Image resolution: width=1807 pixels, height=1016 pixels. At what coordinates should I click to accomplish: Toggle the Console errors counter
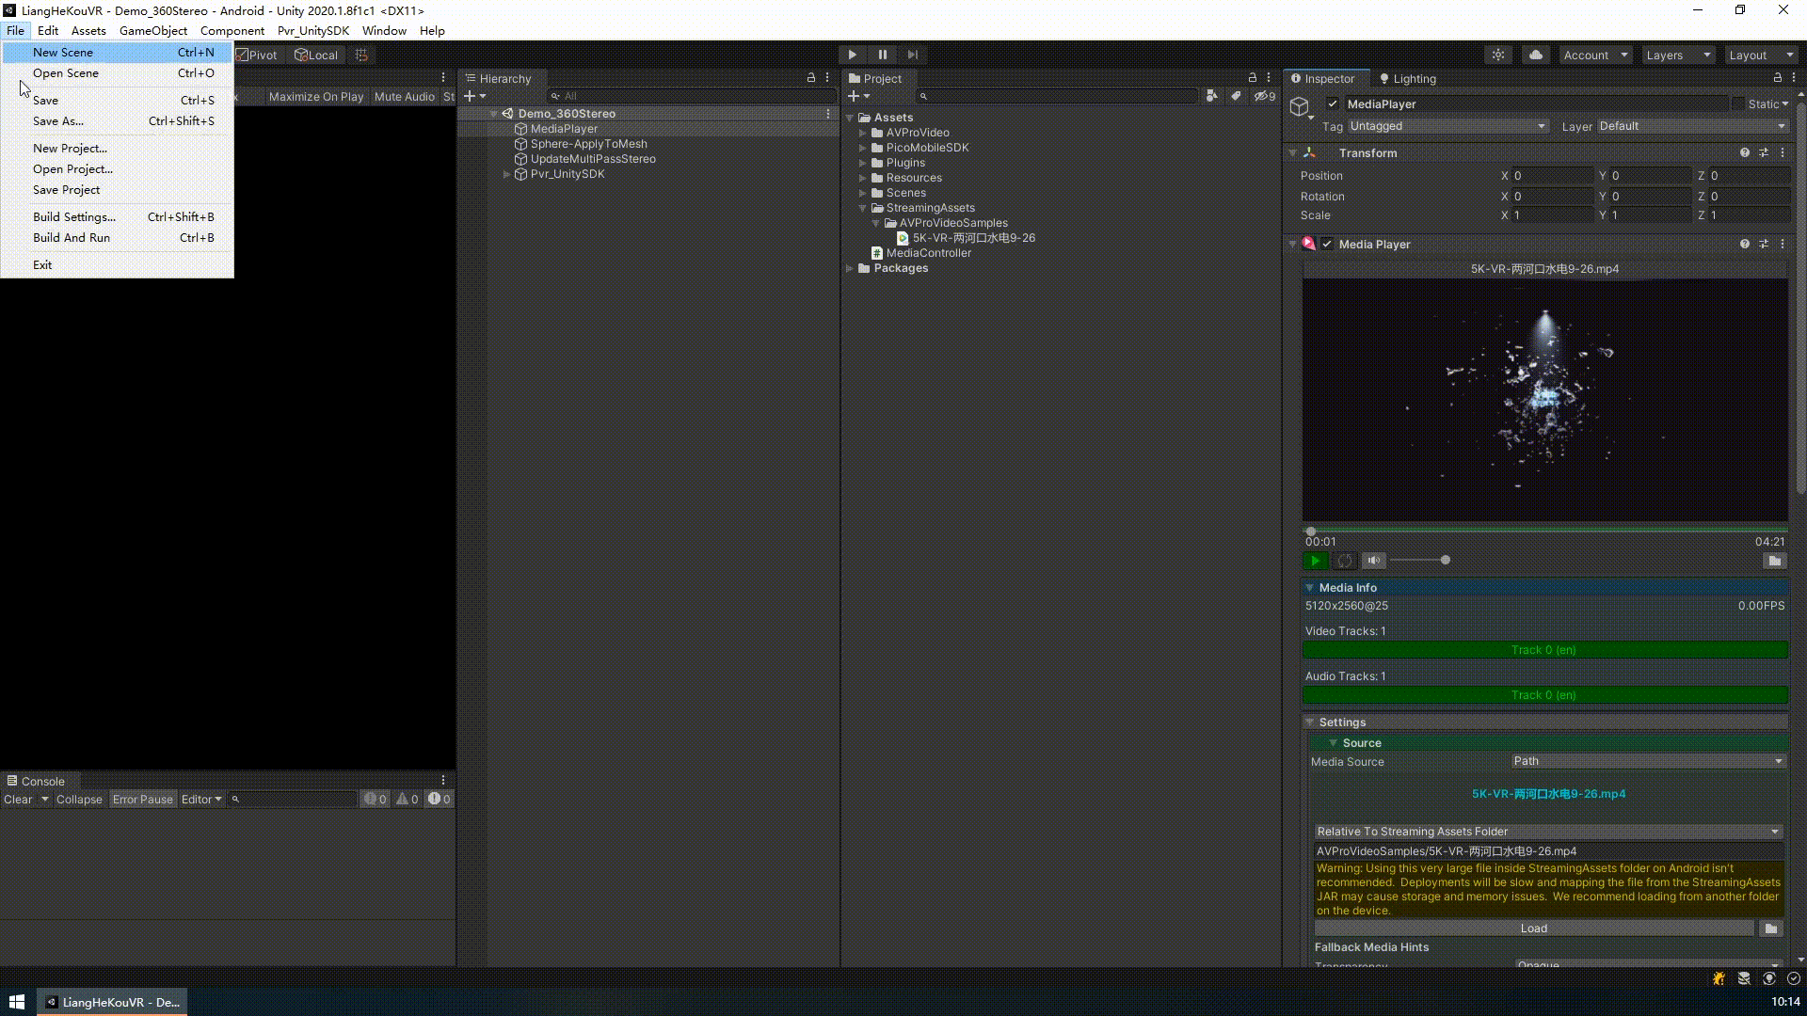pos(440,800)
